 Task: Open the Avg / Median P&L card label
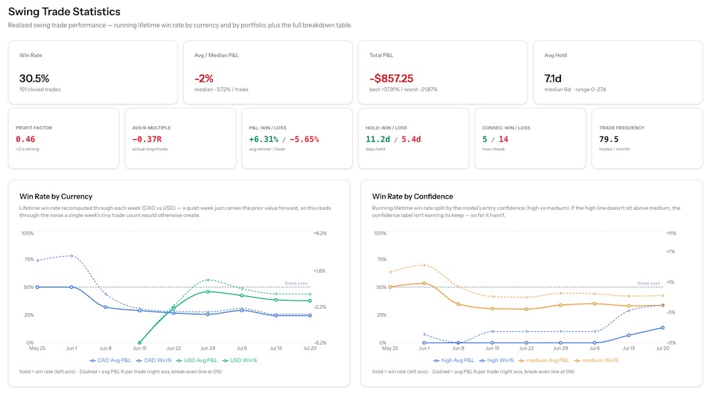pyautogui.click(x=216, y=55)
